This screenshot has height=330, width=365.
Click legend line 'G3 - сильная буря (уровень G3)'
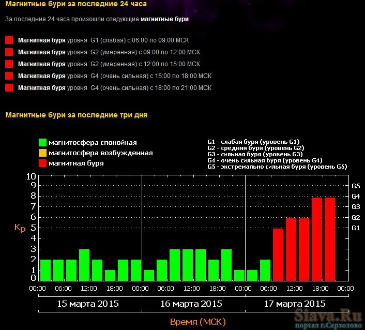pos(255,154)
